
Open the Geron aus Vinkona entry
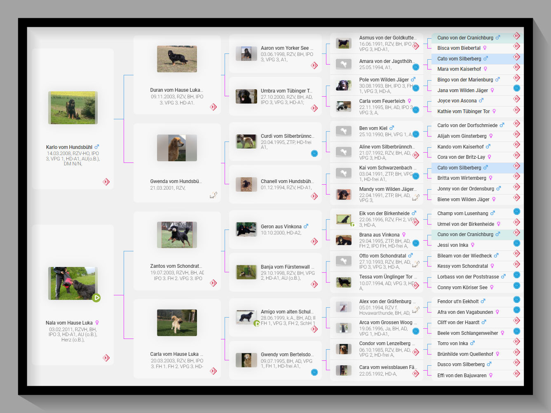[281, 227]
